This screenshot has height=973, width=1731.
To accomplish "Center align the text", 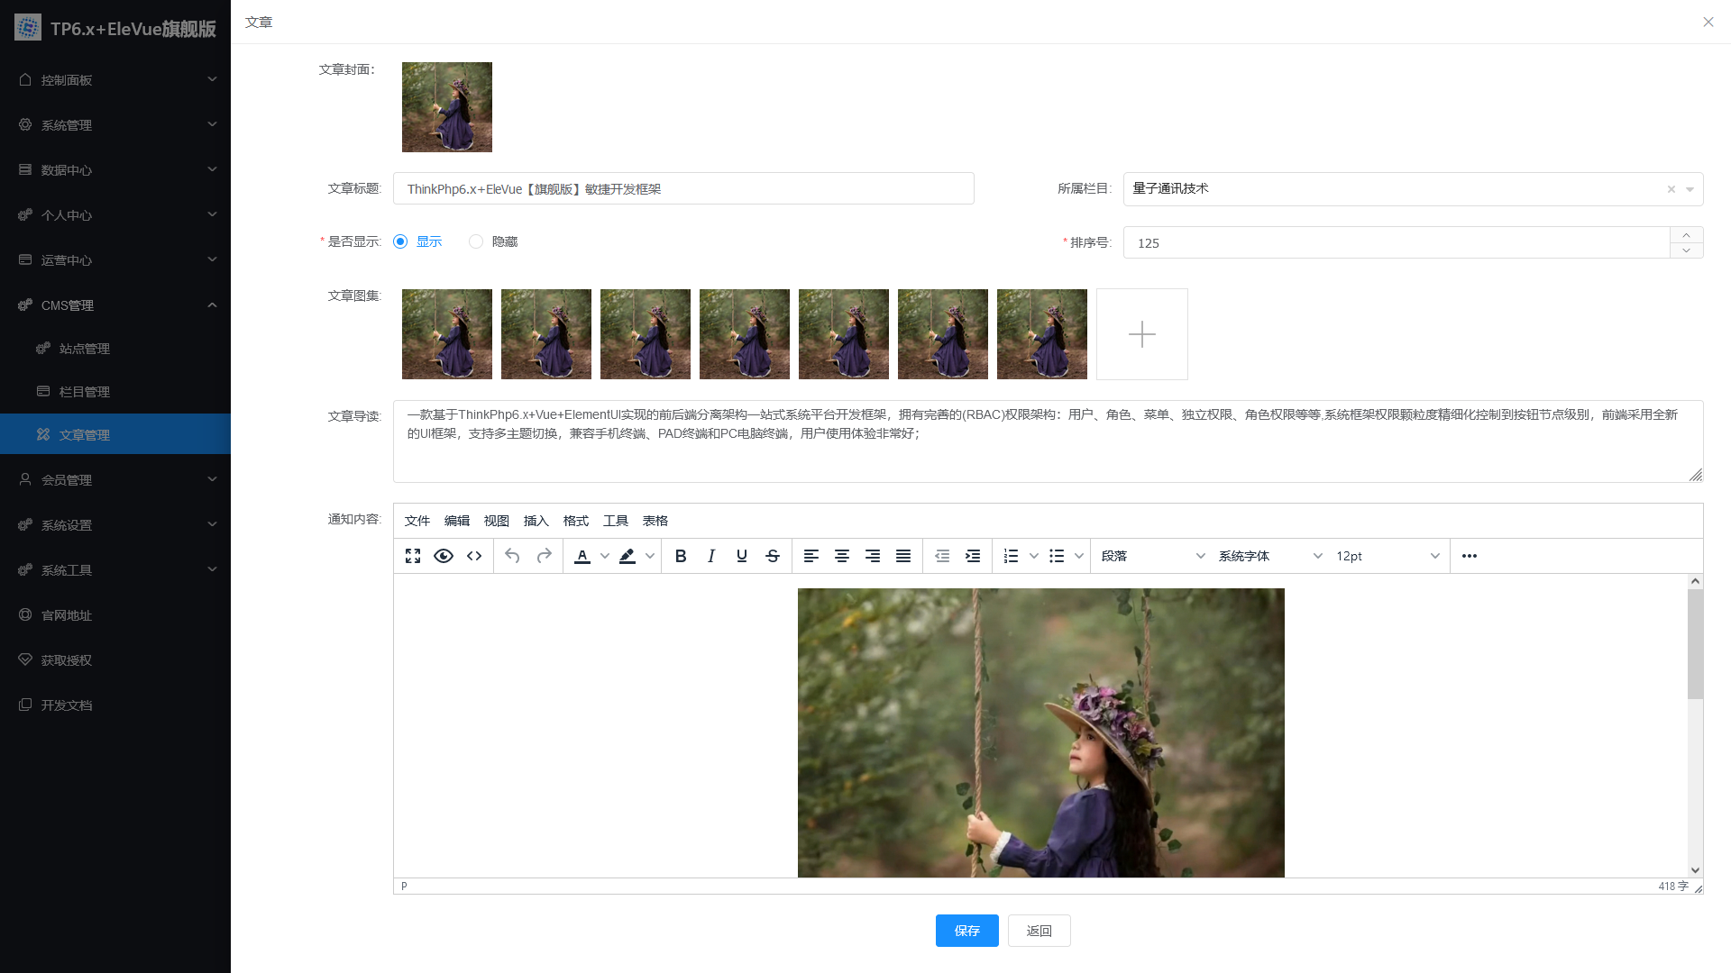I will [x=842, y=556].
